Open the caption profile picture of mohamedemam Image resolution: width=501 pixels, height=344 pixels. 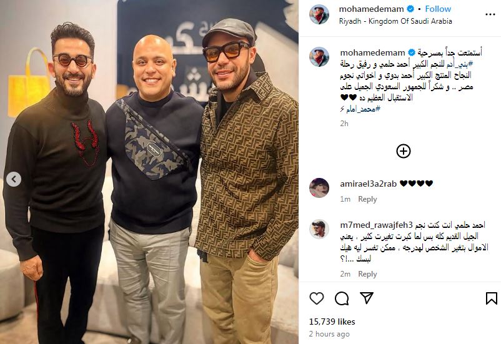[x=319, y=57]
